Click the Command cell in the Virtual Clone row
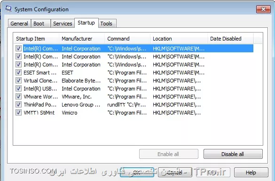 127,81
